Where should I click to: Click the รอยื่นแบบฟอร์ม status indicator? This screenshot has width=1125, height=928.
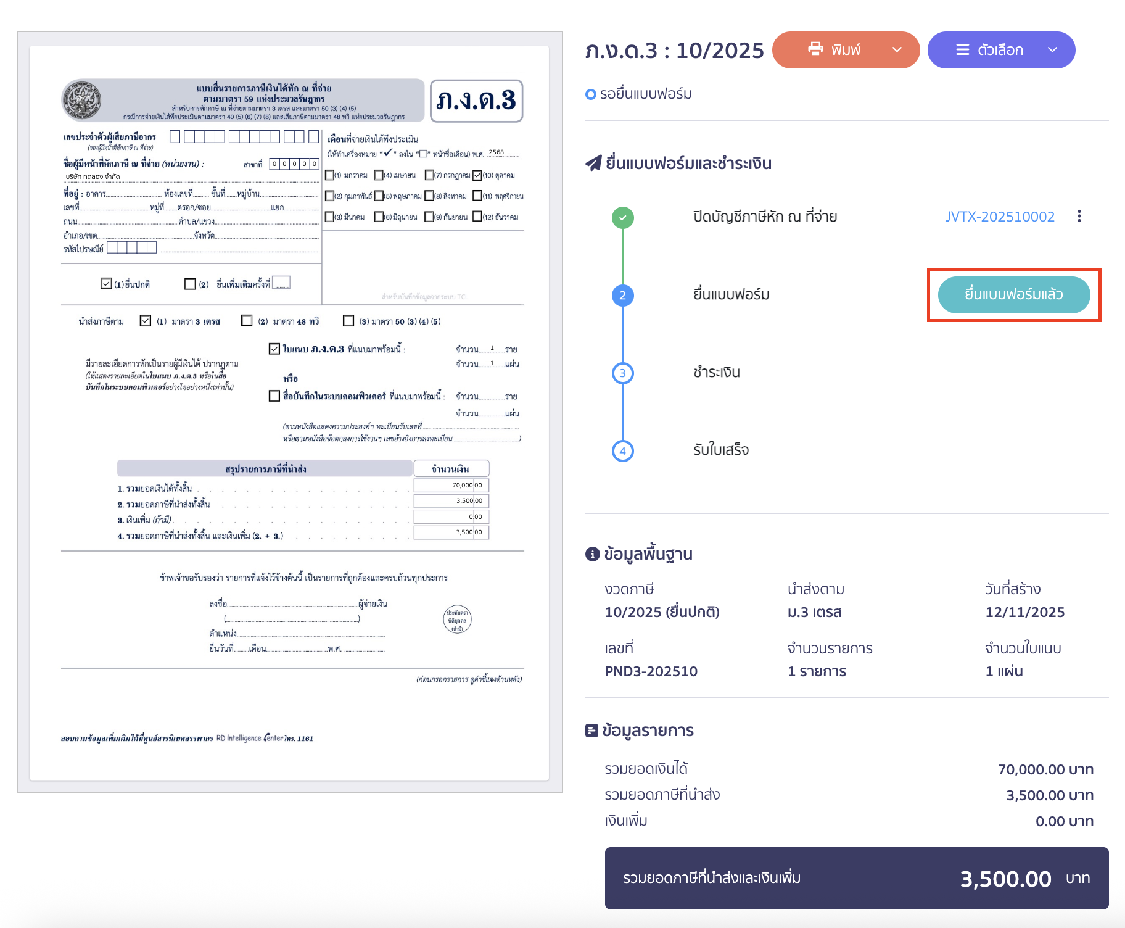pos(639,94)
